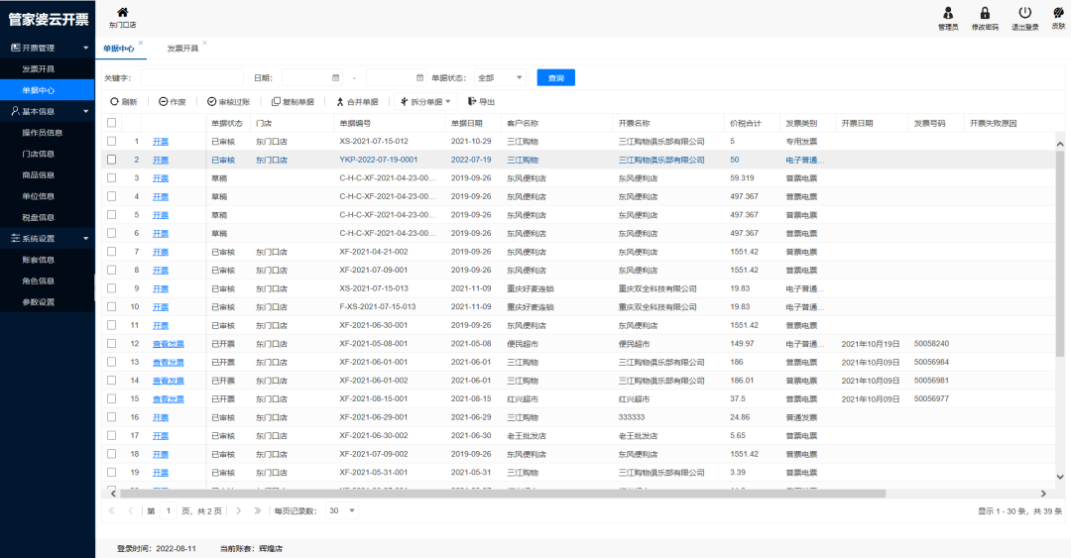This screenshot has width=1071, height=558.
Task: Check the box for row 15
Action: (111, 398)
